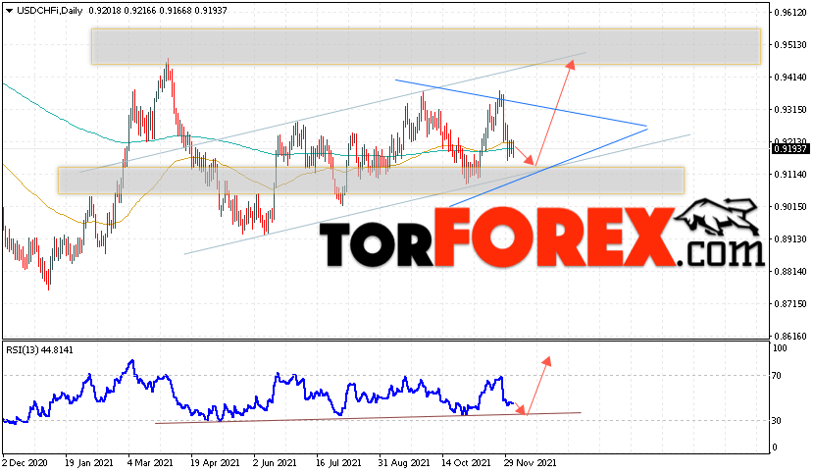Select date label 31 Aug 2021
This screenshot has height=474, width=814.
[404, 462]
